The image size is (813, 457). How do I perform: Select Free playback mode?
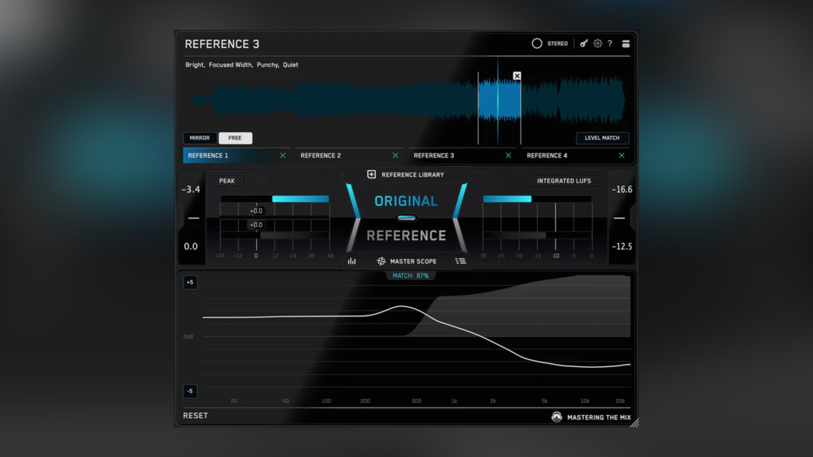(235, 138)
